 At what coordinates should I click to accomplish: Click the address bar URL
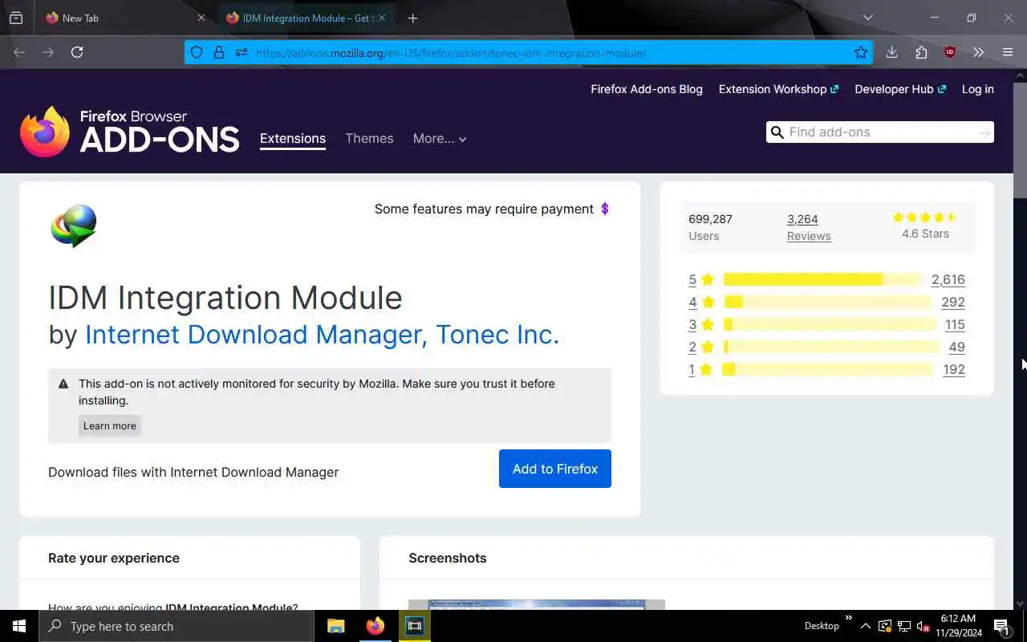[x=451, y=53]
